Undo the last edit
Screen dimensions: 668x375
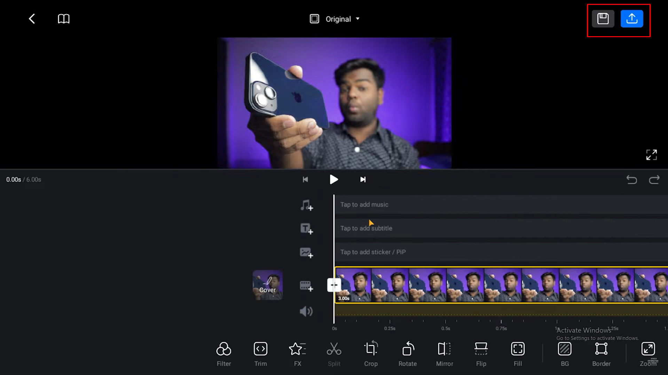tap(631, 180)
